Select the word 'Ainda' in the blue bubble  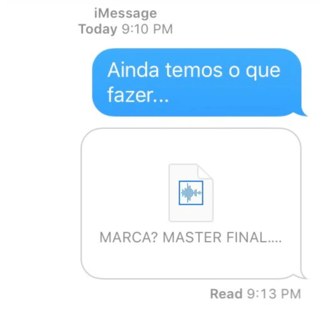click(x=133, y=70)
